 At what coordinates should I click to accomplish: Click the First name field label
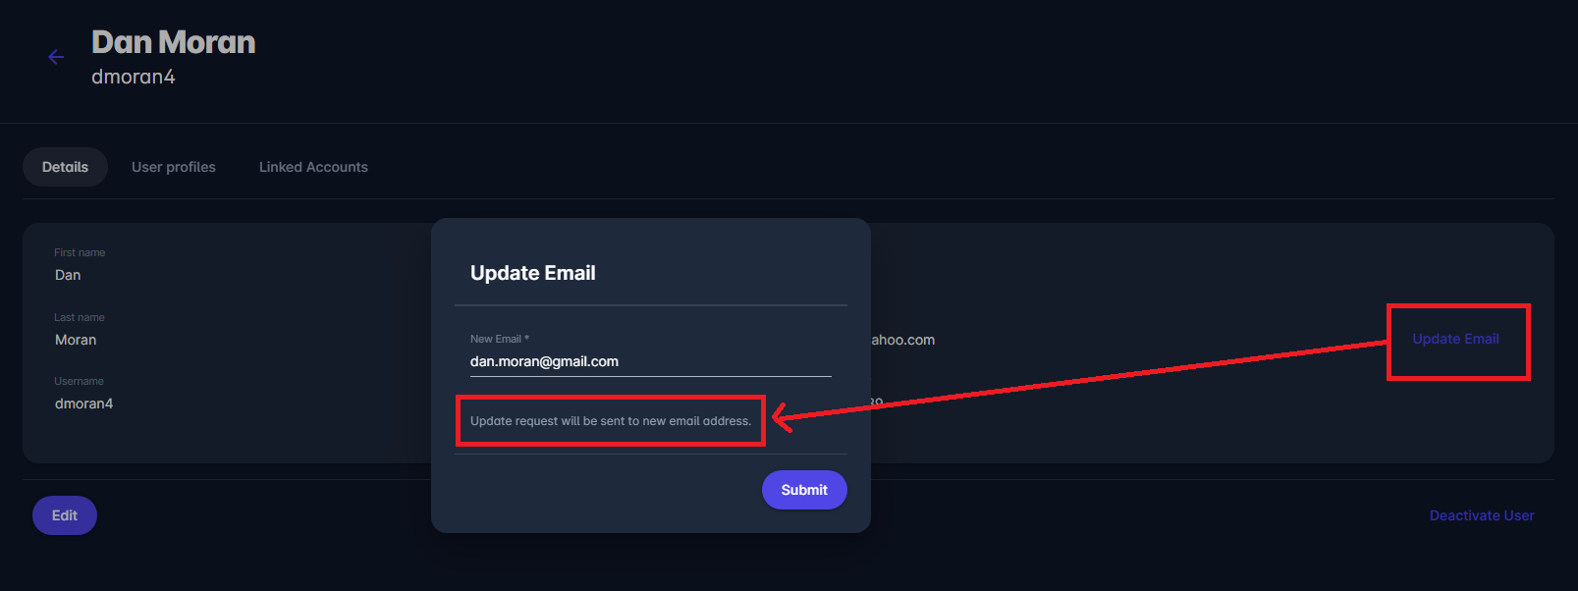click(x=80, y=252)
